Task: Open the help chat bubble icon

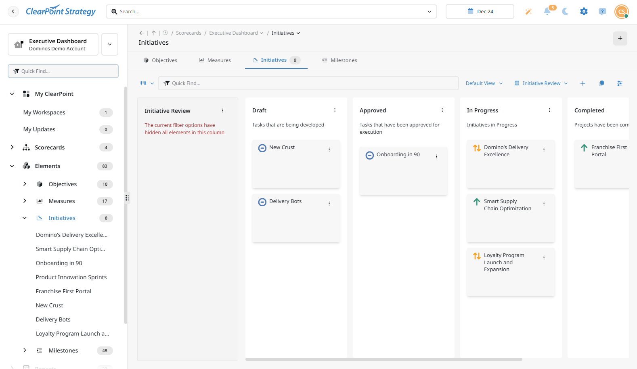Action: coord(602,12)
